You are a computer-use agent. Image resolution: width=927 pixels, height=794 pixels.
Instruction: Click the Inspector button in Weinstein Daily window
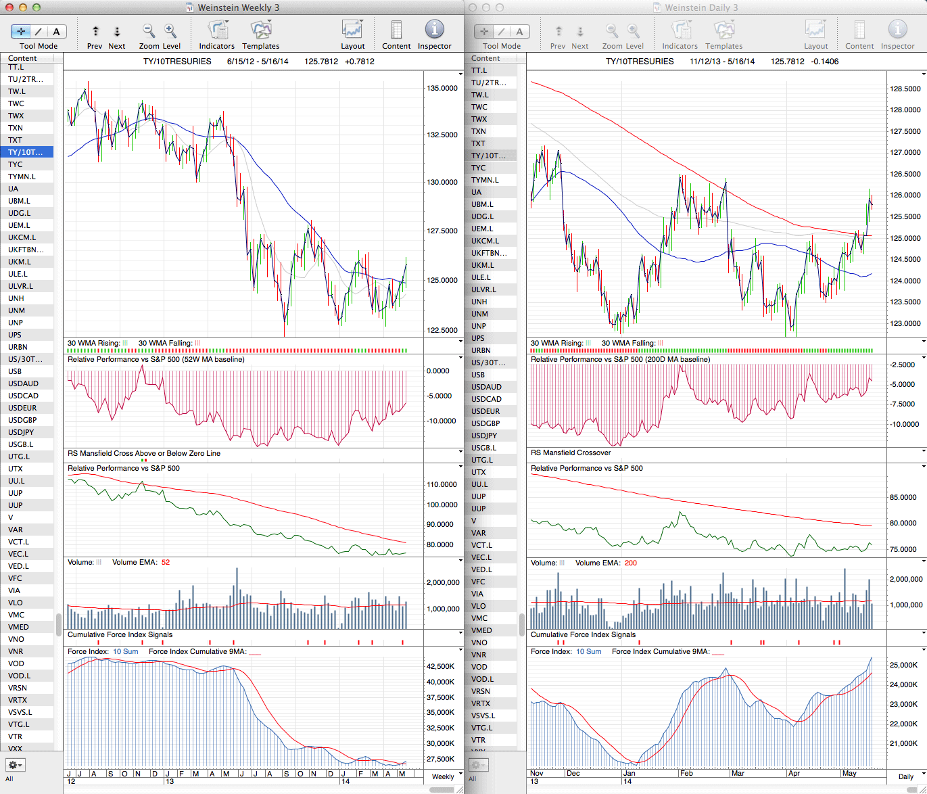click(x=897, y=30)
